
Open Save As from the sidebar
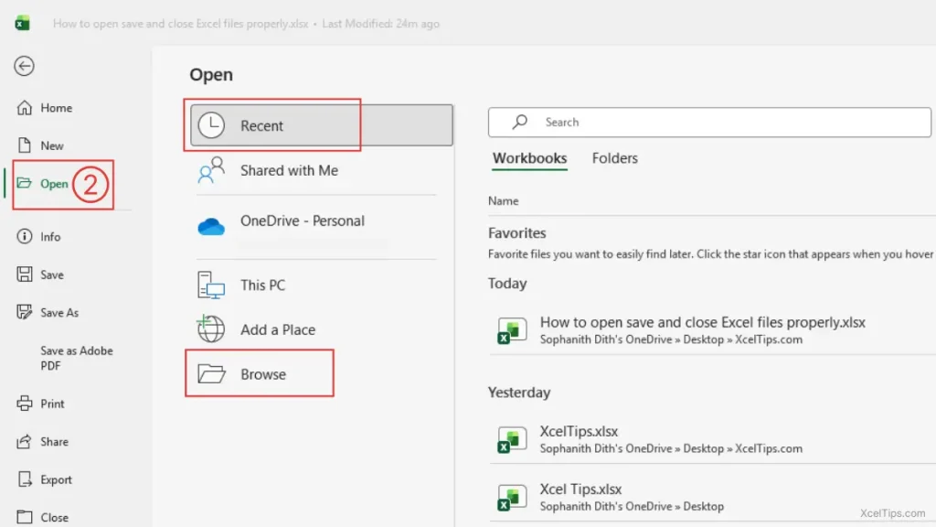(x=58, y=312)
